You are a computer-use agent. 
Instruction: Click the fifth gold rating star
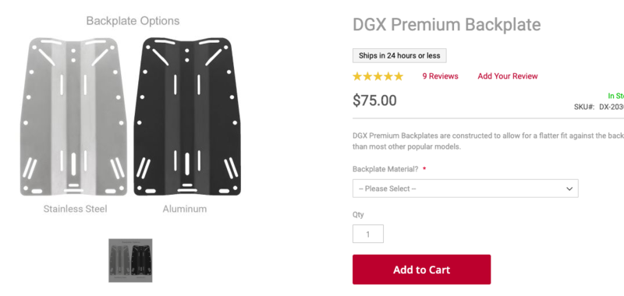pos(399,76)
